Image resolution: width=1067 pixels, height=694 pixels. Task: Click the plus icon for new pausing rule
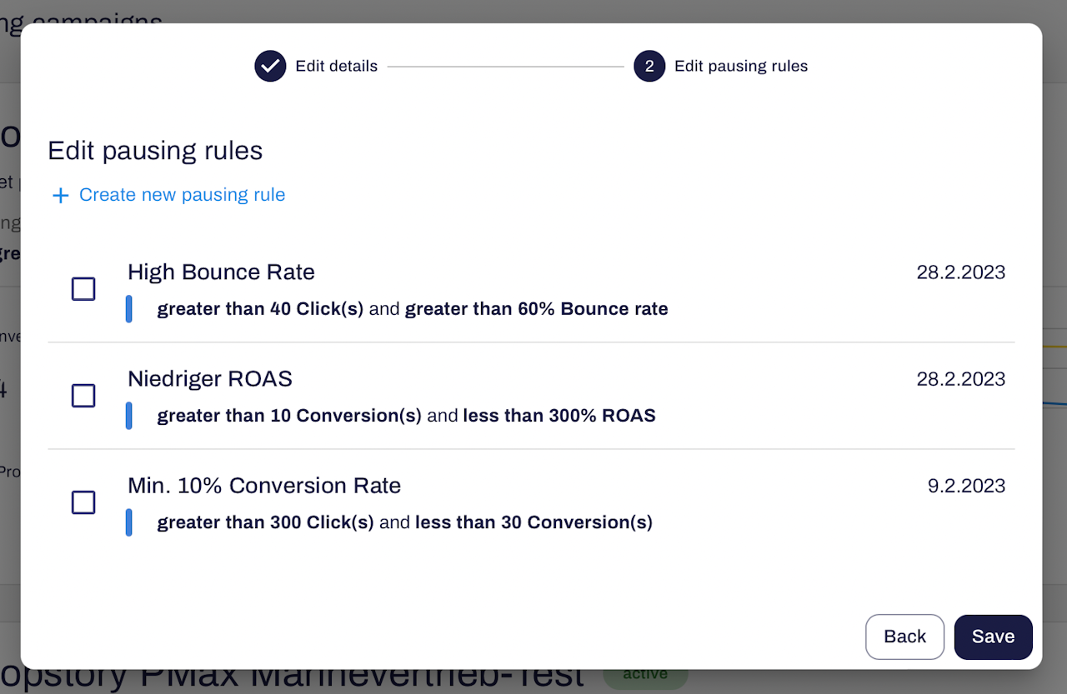[60, 196]
